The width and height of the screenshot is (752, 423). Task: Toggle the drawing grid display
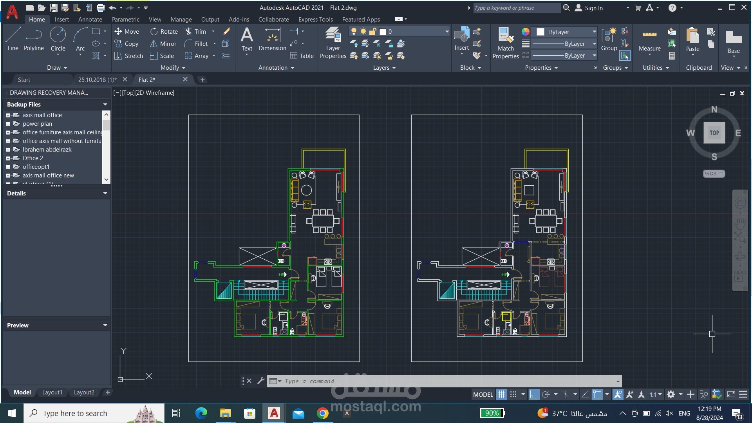[x=501, y=394]
